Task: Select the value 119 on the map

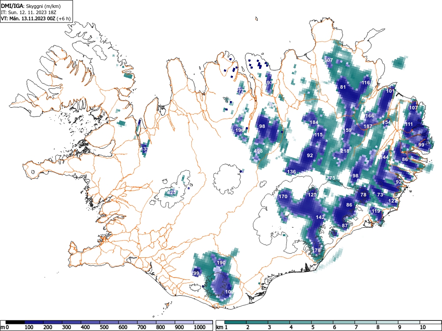Action: pos(376,211)
